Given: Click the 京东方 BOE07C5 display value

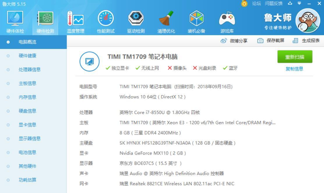Looking at the screenshot, I should click(x=150, y=164).
